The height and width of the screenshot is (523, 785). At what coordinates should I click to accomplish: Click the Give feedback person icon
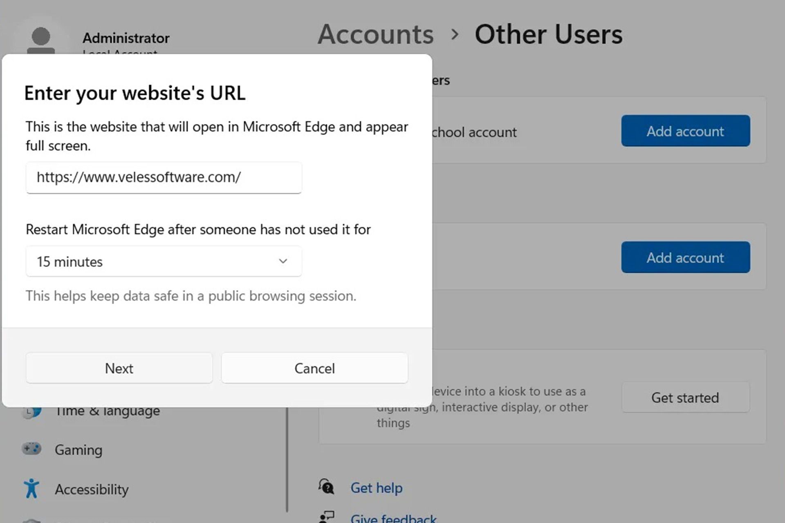(326, 517)
